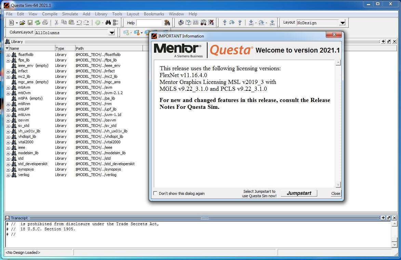Click the Close button in welcome dialog
The image size is (401, 260).
(335, 193)
